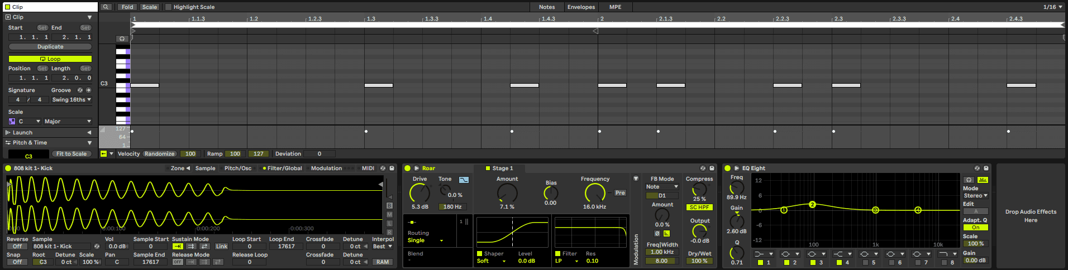
Task: Click the headphones preview icon above the piano roll
Action: click(x=122, y=38)
